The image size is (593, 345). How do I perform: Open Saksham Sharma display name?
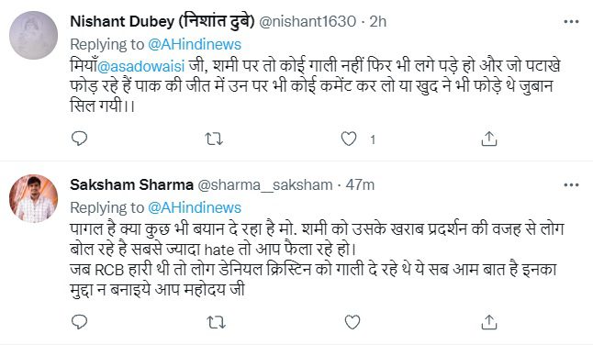point(131,185)
